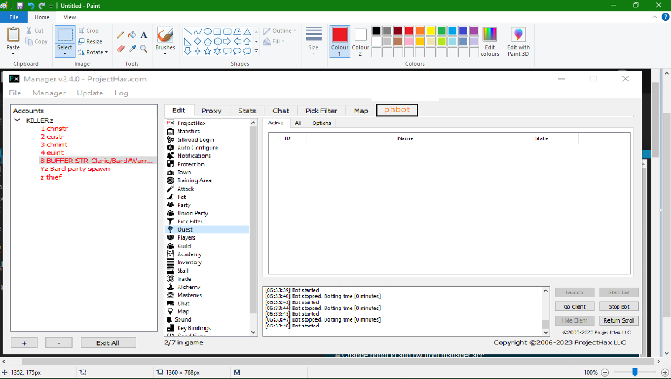
Task: Select the Pencil tool in Paint
Action: (120, 35)
